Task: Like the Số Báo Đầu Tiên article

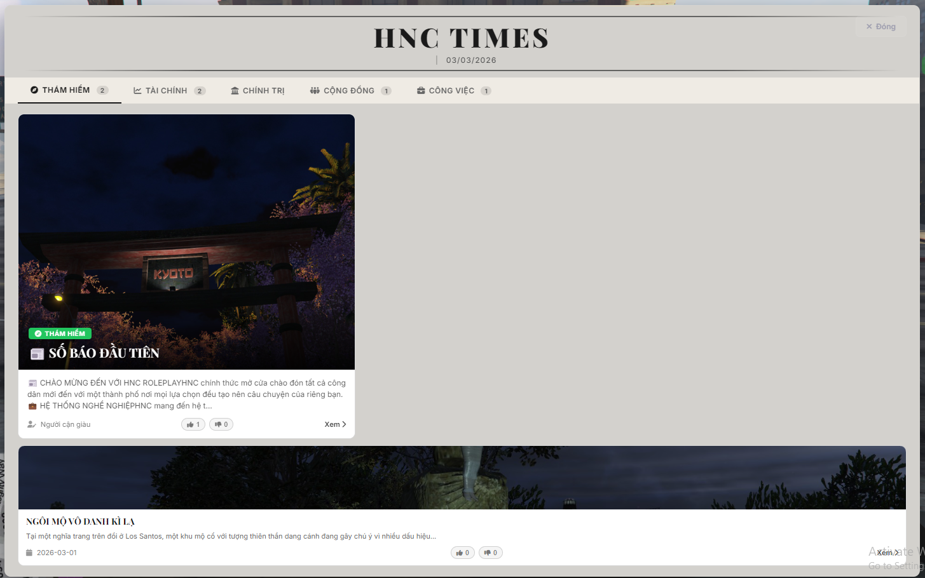Action: tap(193, 424)
